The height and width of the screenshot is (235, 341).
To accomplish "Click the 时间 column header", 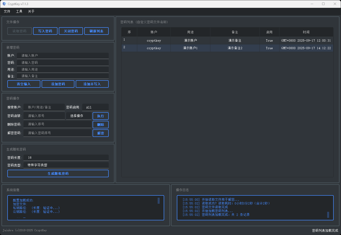I will coord(306,32).
